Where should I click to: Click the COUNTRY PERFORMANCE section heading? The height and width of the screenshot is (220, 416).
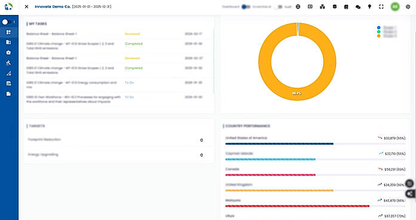click(x=247, y=126)
